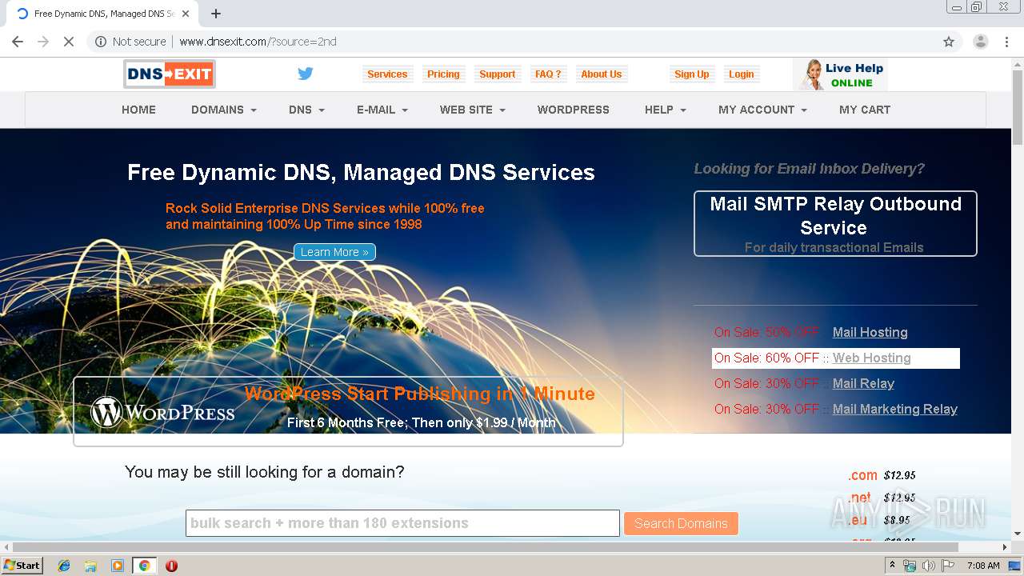Viewport: 1024px width, 576px height.
Task: Expand the E-MAIL menu
Action: pos(382,110)
